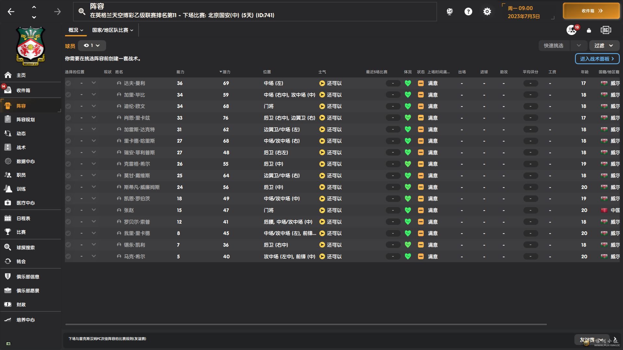Viewport: 623px width, 350px height.
Task: Tick the selection circle for 达夫·曼利
Action: coord(68,83)
